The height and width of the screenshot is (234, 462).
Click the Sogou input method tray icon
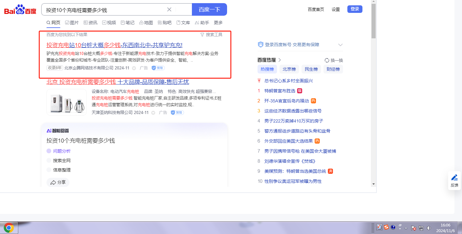pyautogui.click(x=386, y=227)
